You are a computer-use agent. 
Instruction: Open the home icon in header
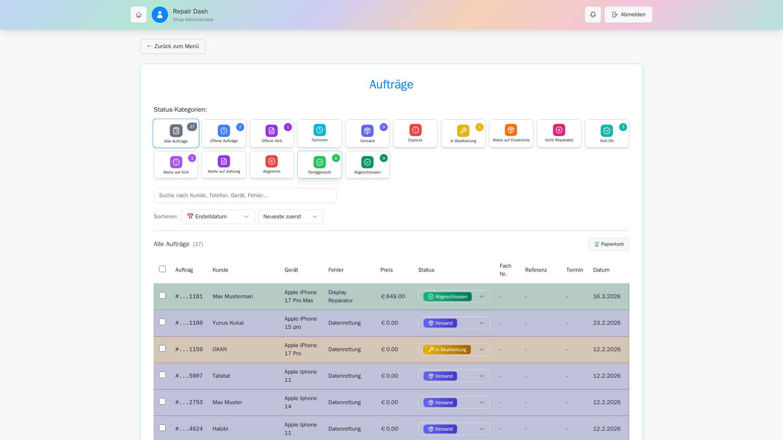click(x=139, y=15)
